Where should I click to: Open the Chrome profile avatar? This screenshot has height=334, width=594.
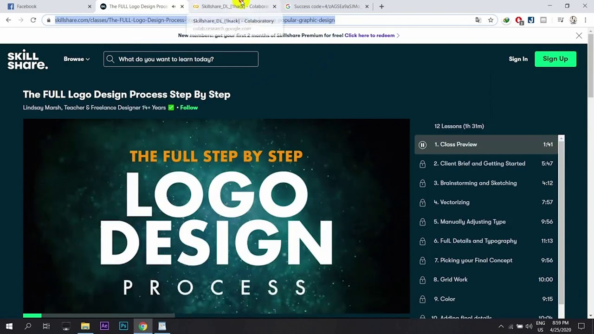click(x=573, y=20)
